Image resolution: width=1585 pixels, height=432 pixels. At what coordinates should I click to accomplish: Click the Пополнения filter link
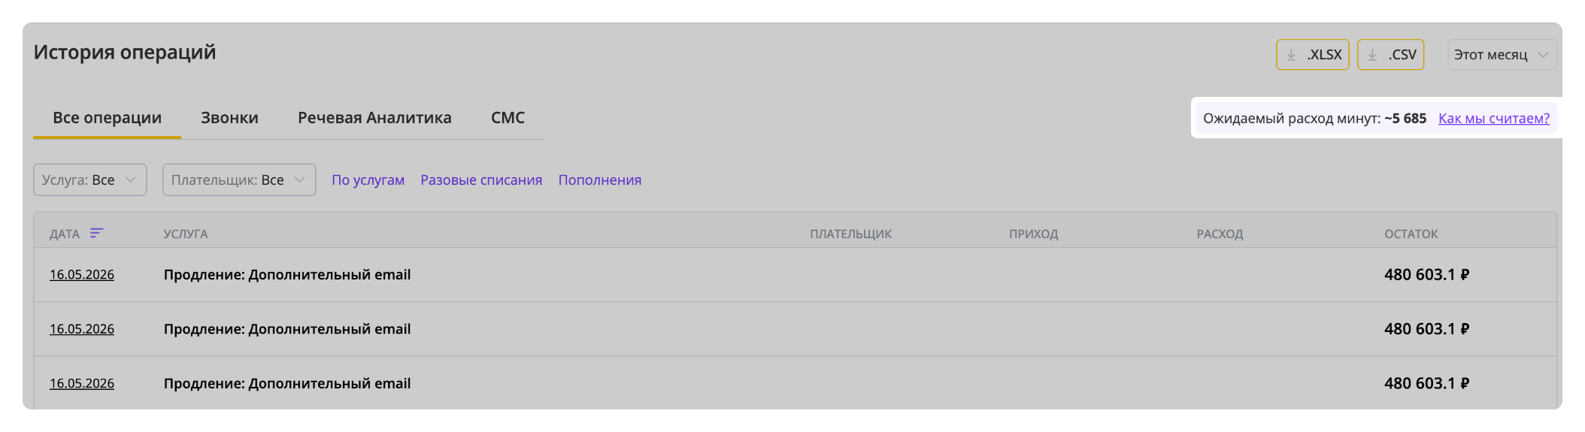coord(600,180)
